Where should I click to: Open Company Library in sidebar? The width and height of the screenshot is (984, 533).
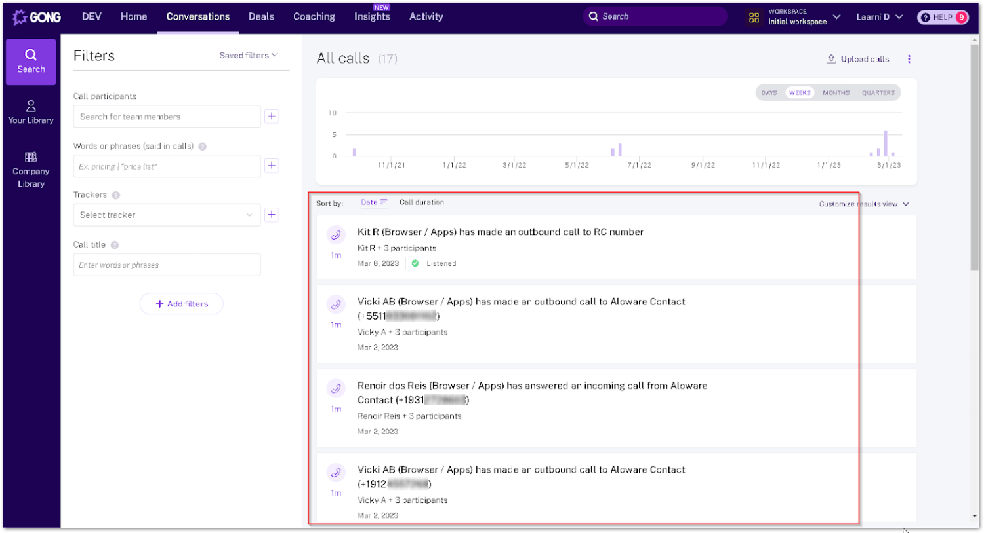(31, 170)
